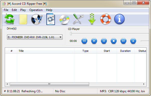The width and height of the screenshot is (151, 96).
Task: Open the Operation menu
Action: coord(36,10)
